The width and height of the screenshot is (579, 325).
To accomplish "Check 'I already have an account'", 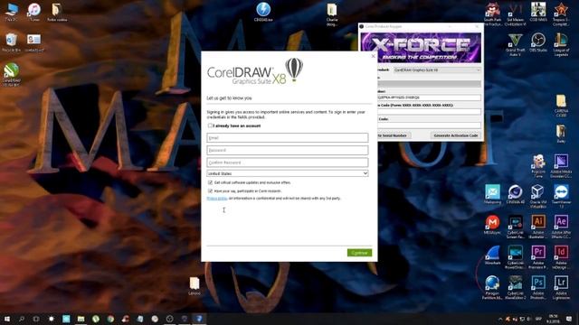I will (210, 125).
